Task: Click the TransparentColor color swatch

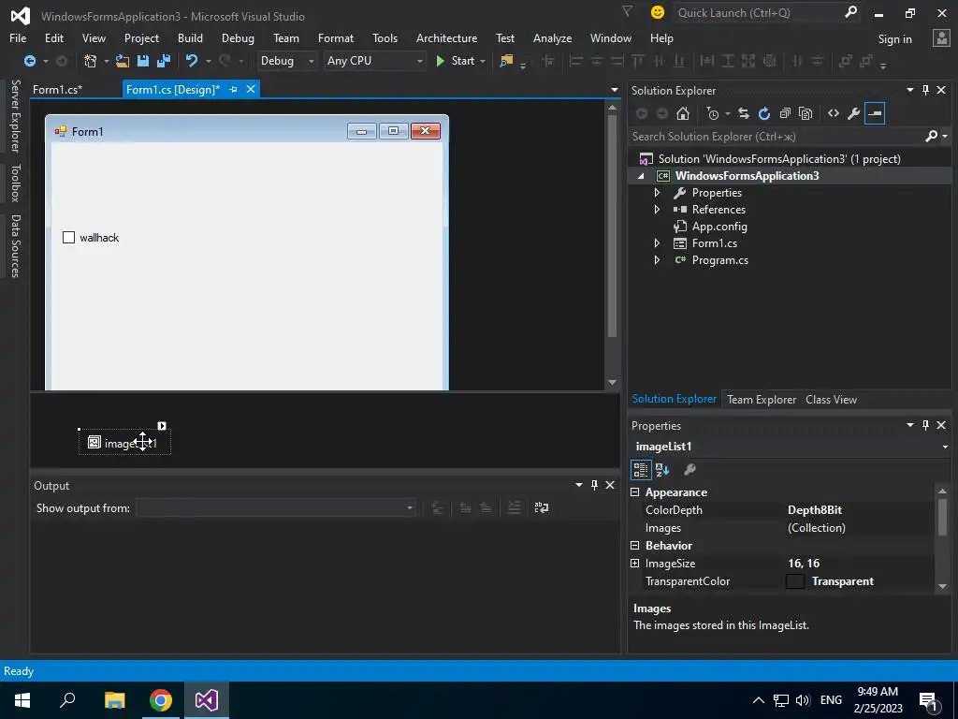Action: click(795, 580)
